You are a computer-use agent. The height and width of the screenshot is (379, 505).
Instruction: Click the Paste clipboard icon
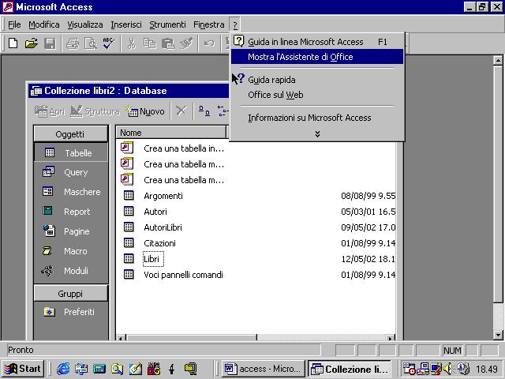(x=168, y=43)
